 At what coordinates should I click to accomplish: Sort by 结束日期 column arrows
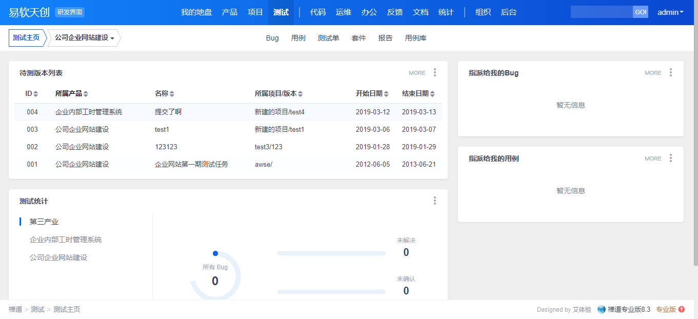click(x=432, y=94)
